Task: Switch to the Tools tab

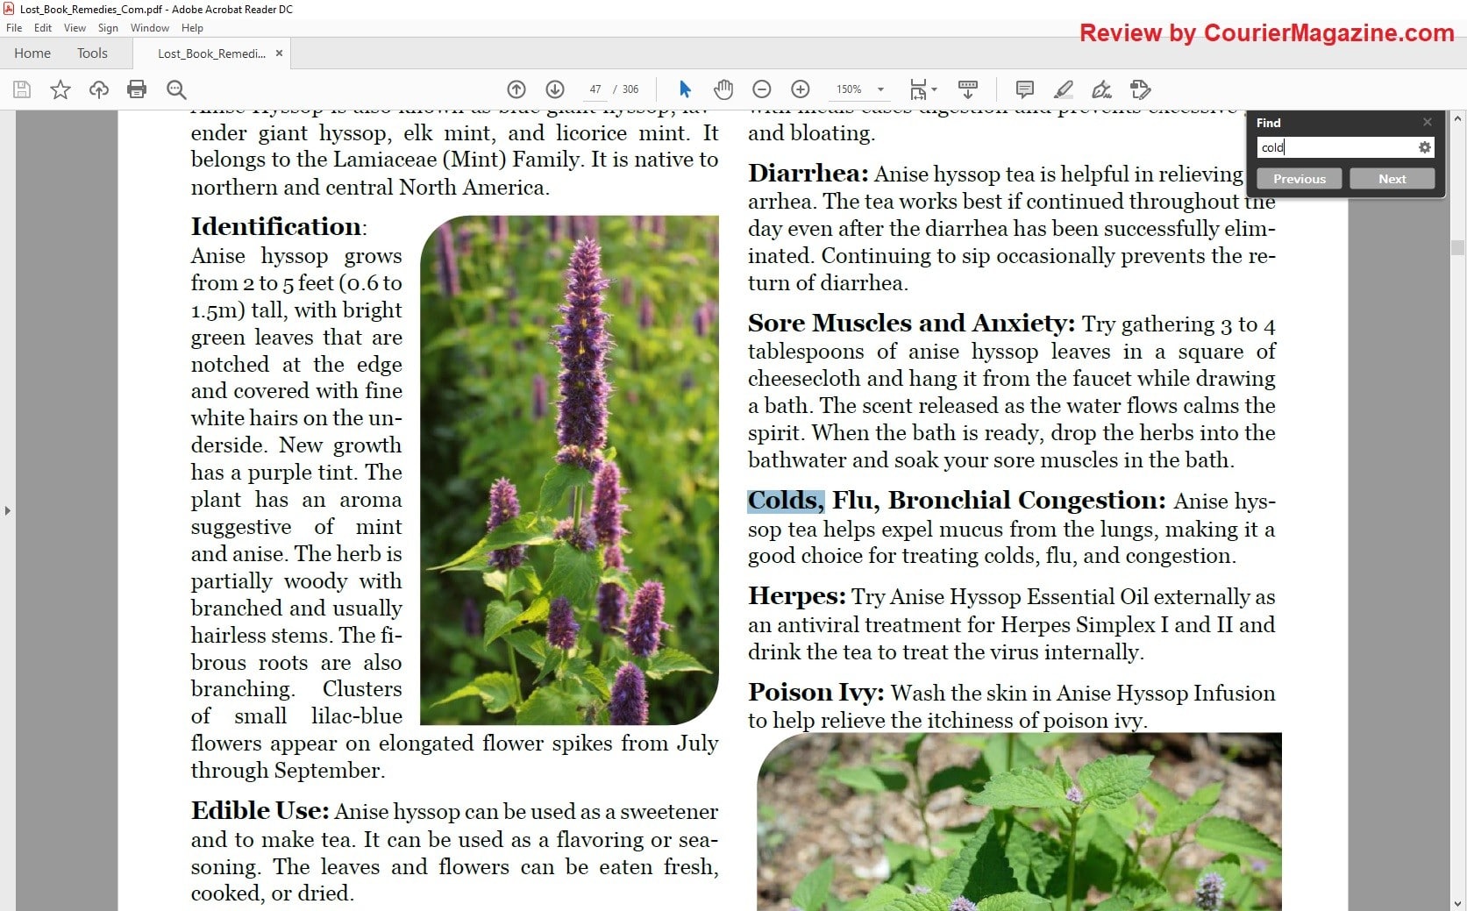Action: coord(92,53)
